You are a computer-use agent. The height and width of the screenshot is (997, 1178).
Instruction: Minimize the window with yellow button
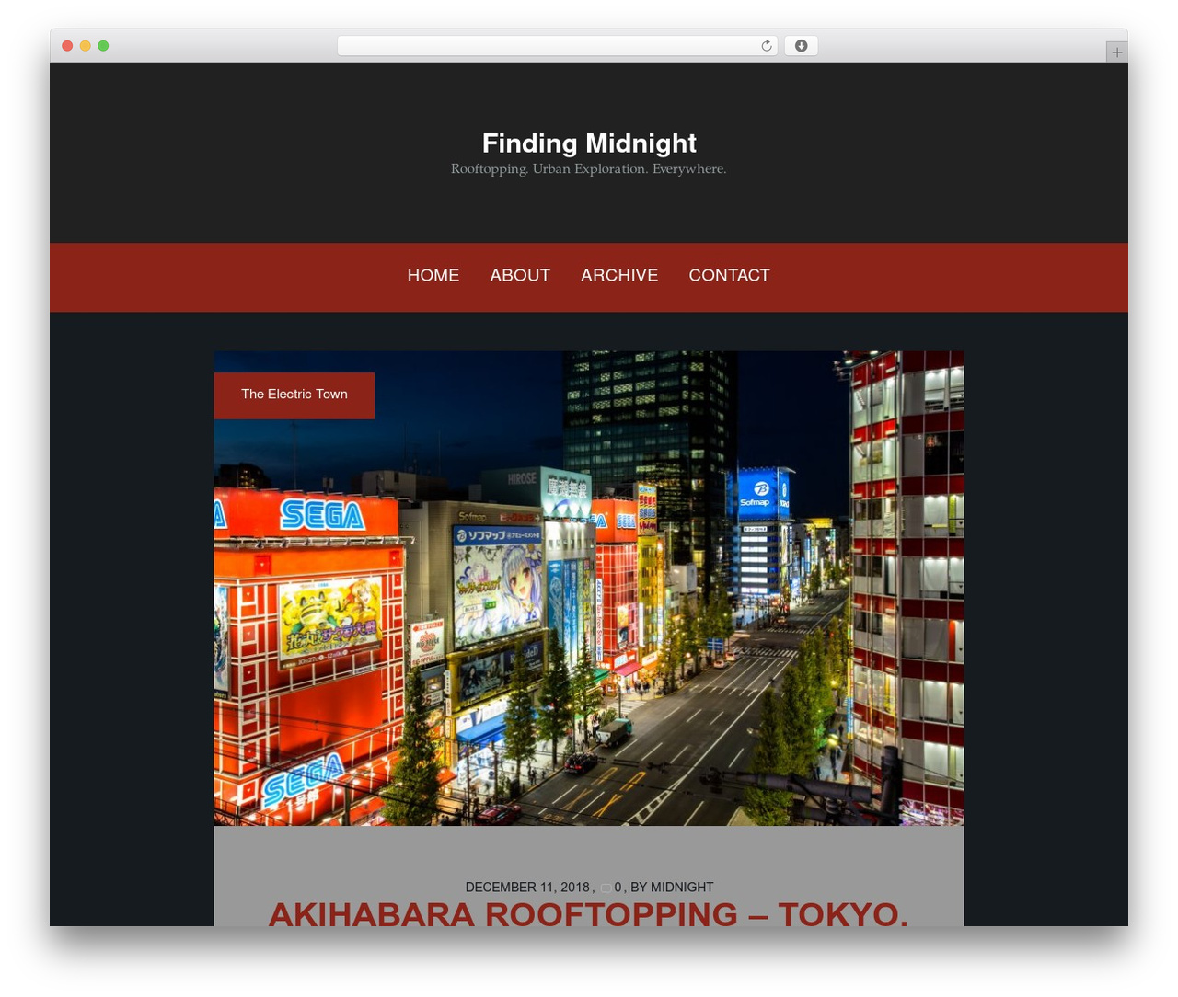pyautogui.click(x=85, y=46)
